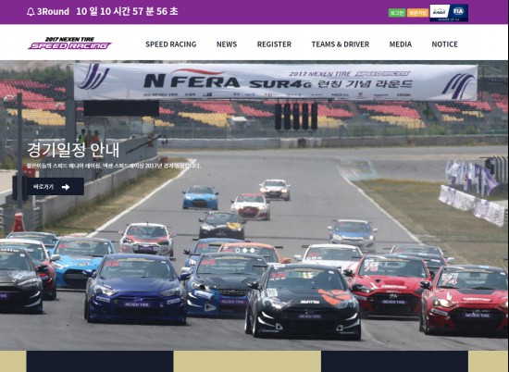Click the bell notification icon beside 3Round

pyautogui.click(x=31, y=12)
